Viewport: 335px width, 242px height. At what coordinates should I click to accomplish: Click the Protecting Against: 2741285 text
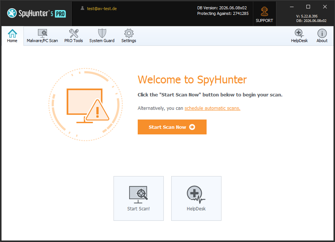pyautogui.click(x=223, y=13)
